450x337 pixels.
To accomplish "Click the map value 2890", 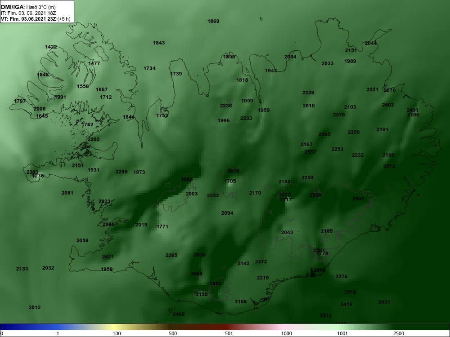I will point(315,195).
